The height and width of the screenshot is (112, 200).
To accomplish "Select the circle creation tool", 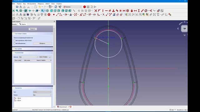I will (x=66, y=15).
